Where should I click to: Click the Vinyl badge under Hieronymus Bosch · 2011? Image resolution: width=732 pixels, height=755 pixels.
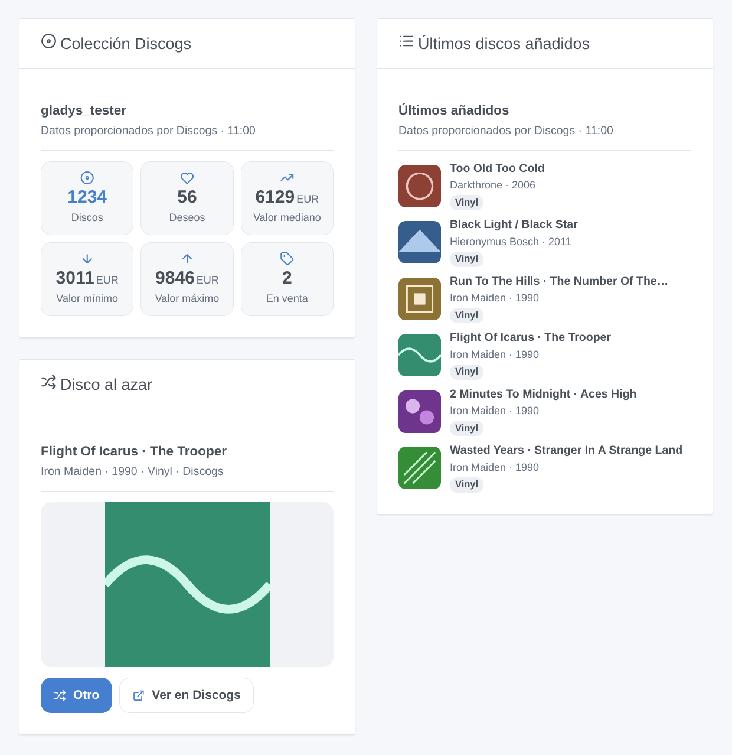click(x=466, y=259)
